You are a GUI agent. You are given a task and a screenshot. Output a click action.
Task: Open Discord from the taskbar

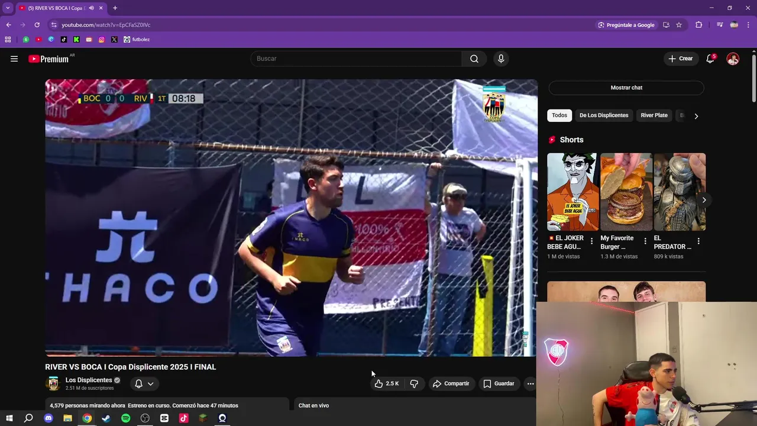coord(48,418)
